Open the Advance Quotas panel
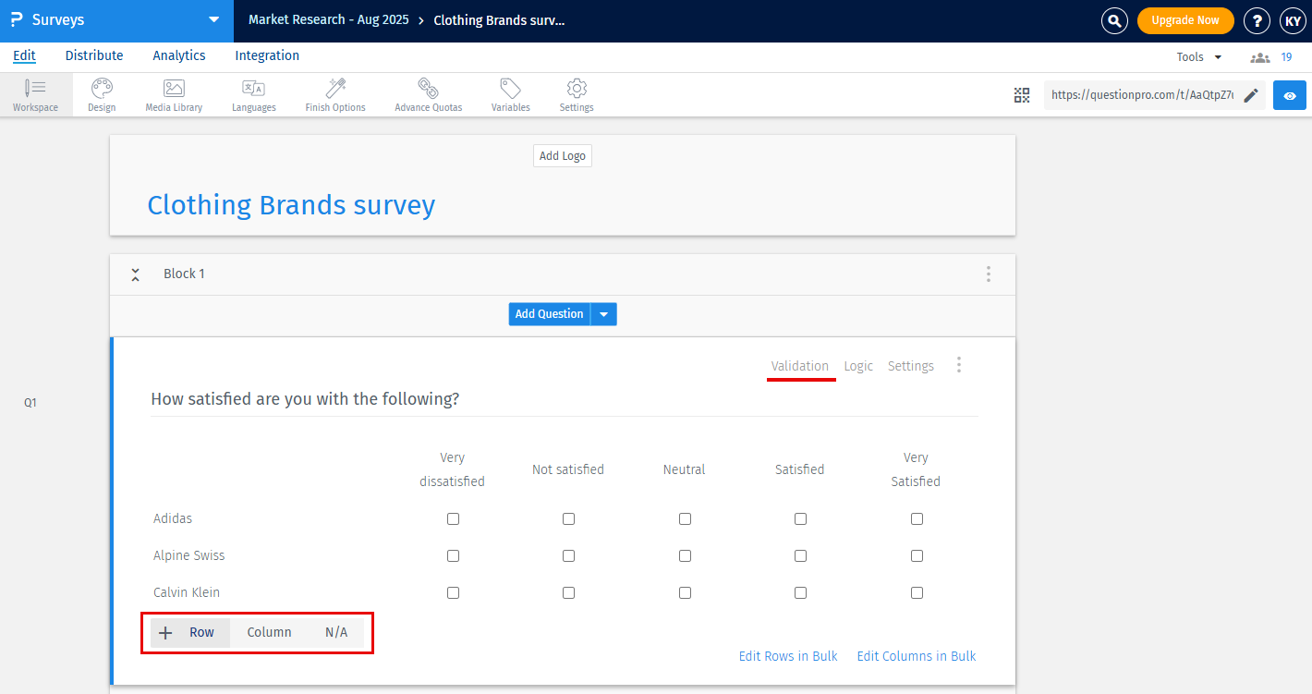1312x694 pixels. pos(428,94)
